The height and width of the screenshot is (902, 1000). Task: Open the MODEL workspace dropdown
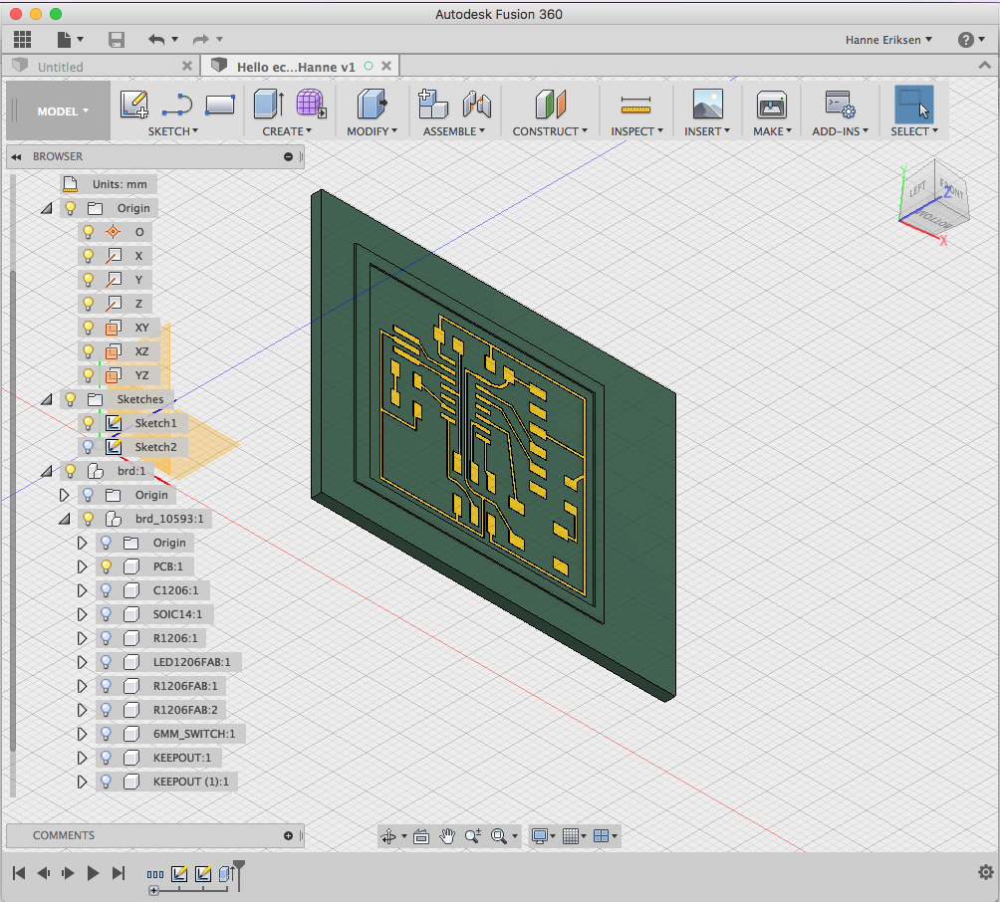(x=58, y=111)
